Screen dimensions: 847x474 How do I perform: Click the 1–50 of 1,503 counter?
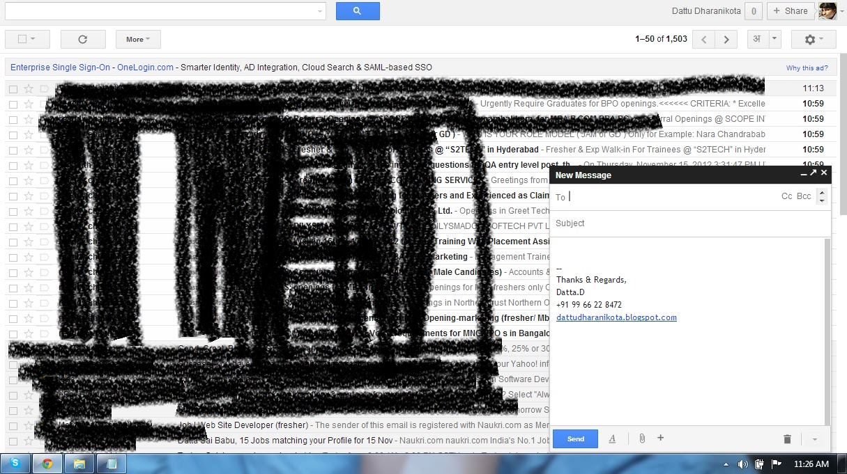(661, 40)
